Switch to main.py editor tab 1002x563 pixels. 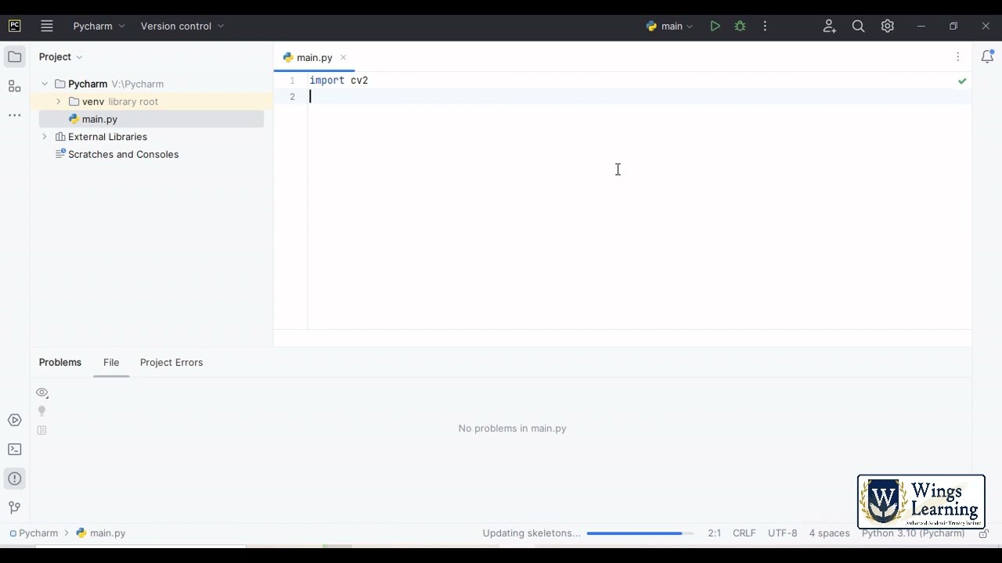coord(314,57)
